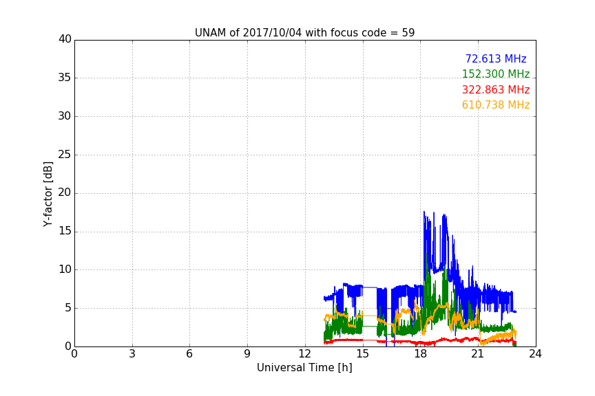Click the x-axis tick label 21

coord(478,354)
